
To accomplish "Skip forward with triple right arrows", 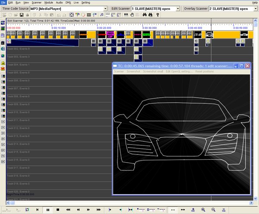I will (x=98, y=210).
